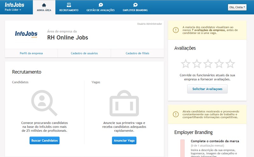Image resolution: width=254 pixels, height=157 pixels.
Task: Click the candidate search magnifier illustration
Action: [x=44, y=103]
